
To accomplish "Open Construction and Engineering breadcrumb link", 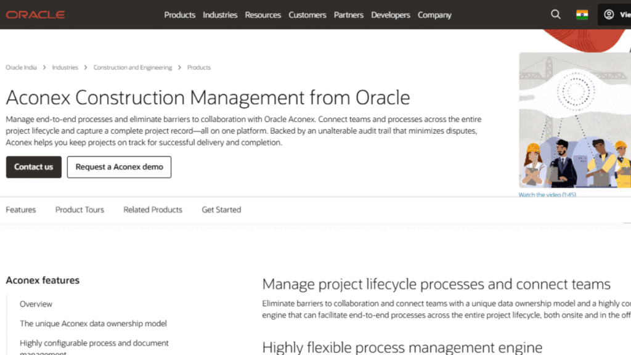I will (132, 68).
